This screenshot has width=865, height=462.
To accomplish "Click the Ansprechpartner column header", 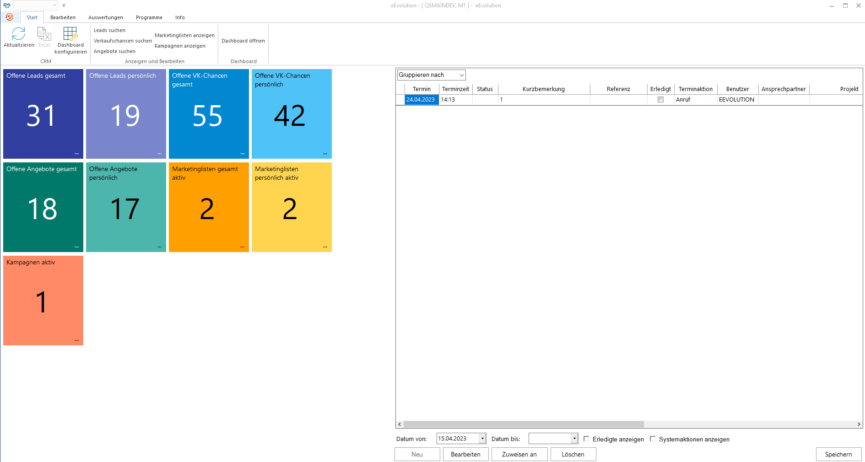I will point(784,89).
